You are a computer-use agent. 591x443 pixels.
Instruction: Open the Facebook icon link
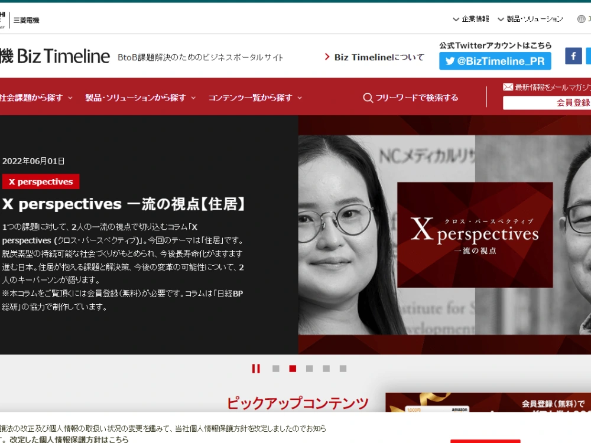click(573, 57)
